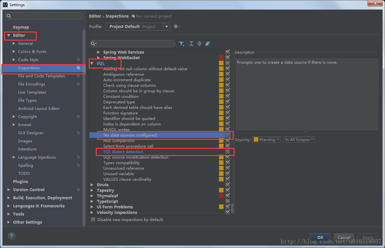Image resolution: width=385 pixels, height=248 pixels.
Task: Click the project-level icon next to GUI Designer
Action: (x=78, y=133)
